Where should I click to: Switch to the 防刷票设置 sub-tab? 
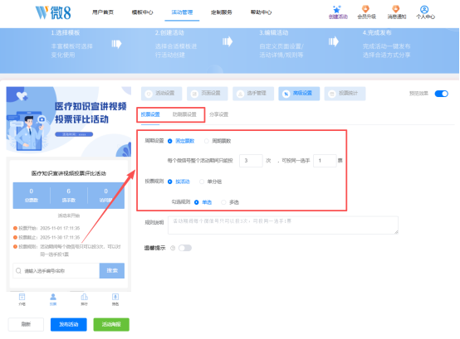pyautogui.click(x=184, y=114)
